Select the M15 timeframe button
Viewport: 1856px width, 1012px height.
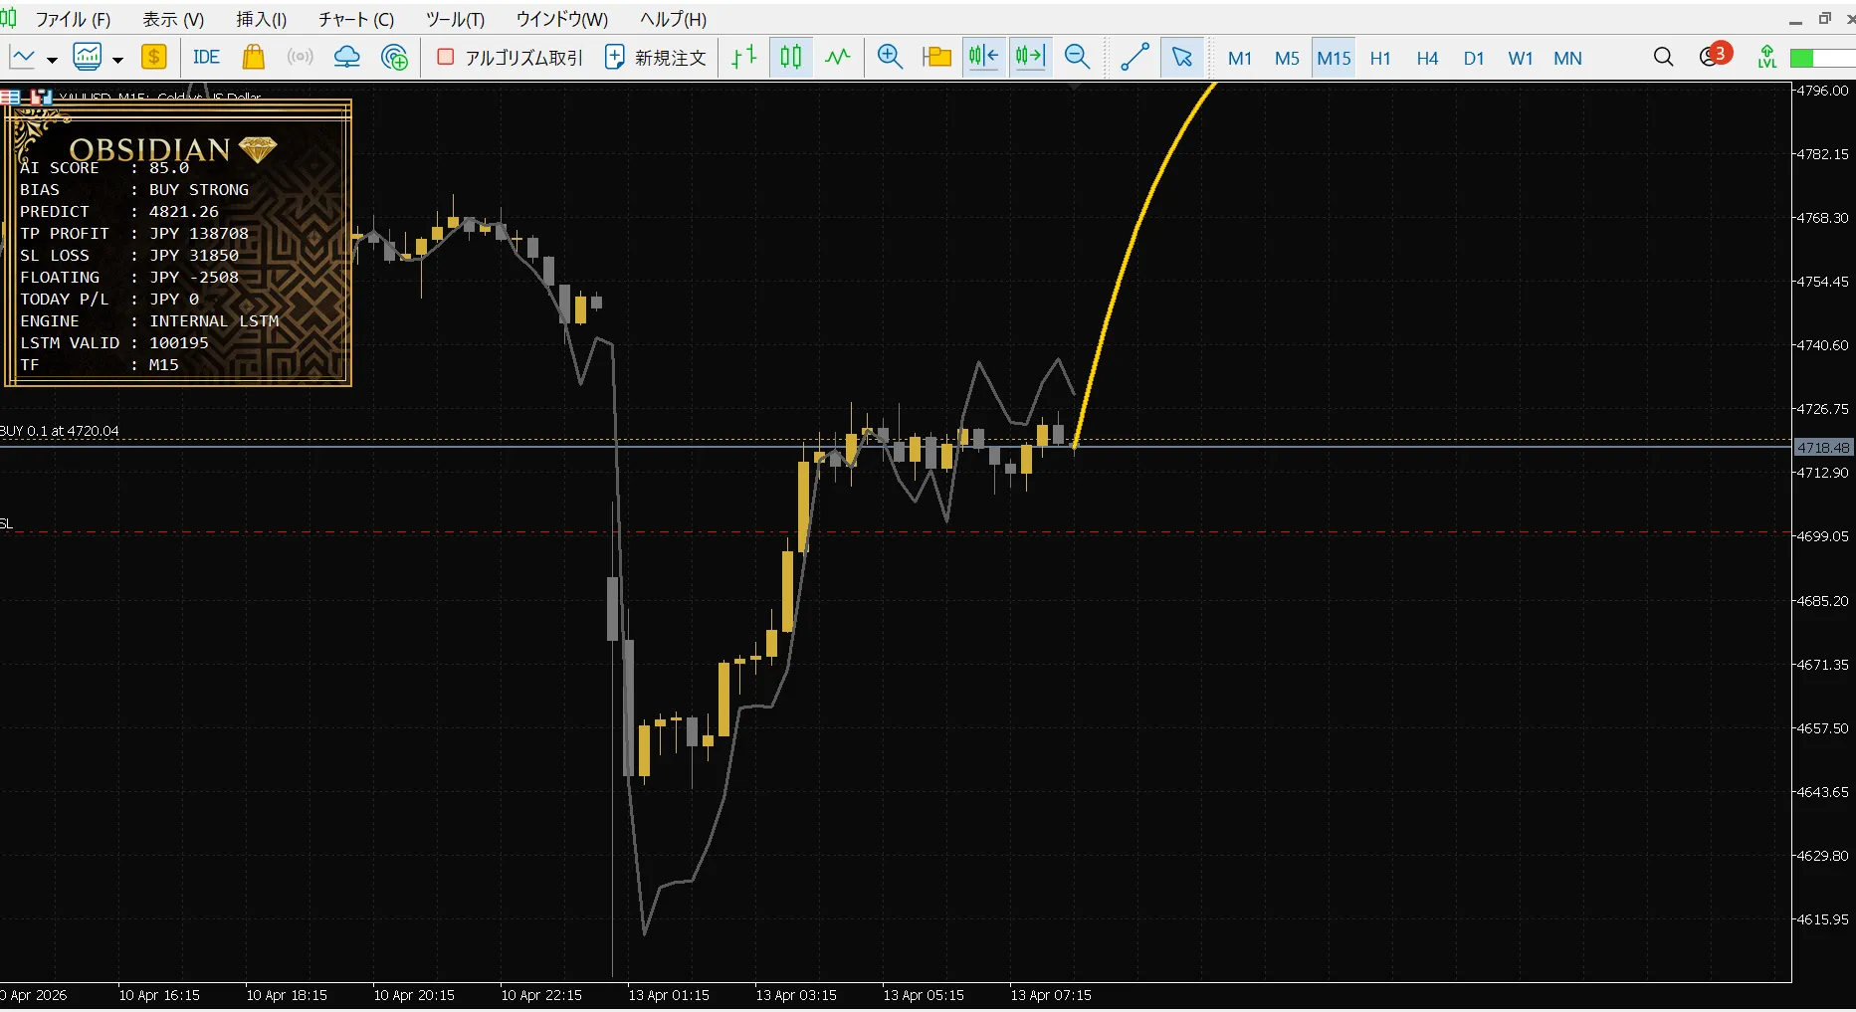click(1334, 59)
